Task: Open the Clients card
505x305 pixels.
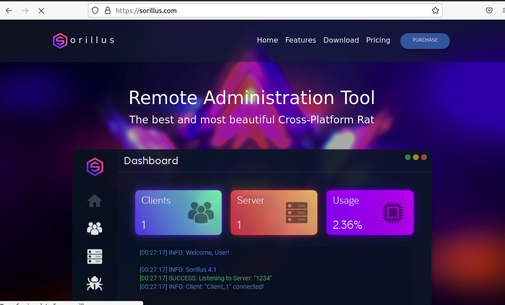Action: pos(178,213)
